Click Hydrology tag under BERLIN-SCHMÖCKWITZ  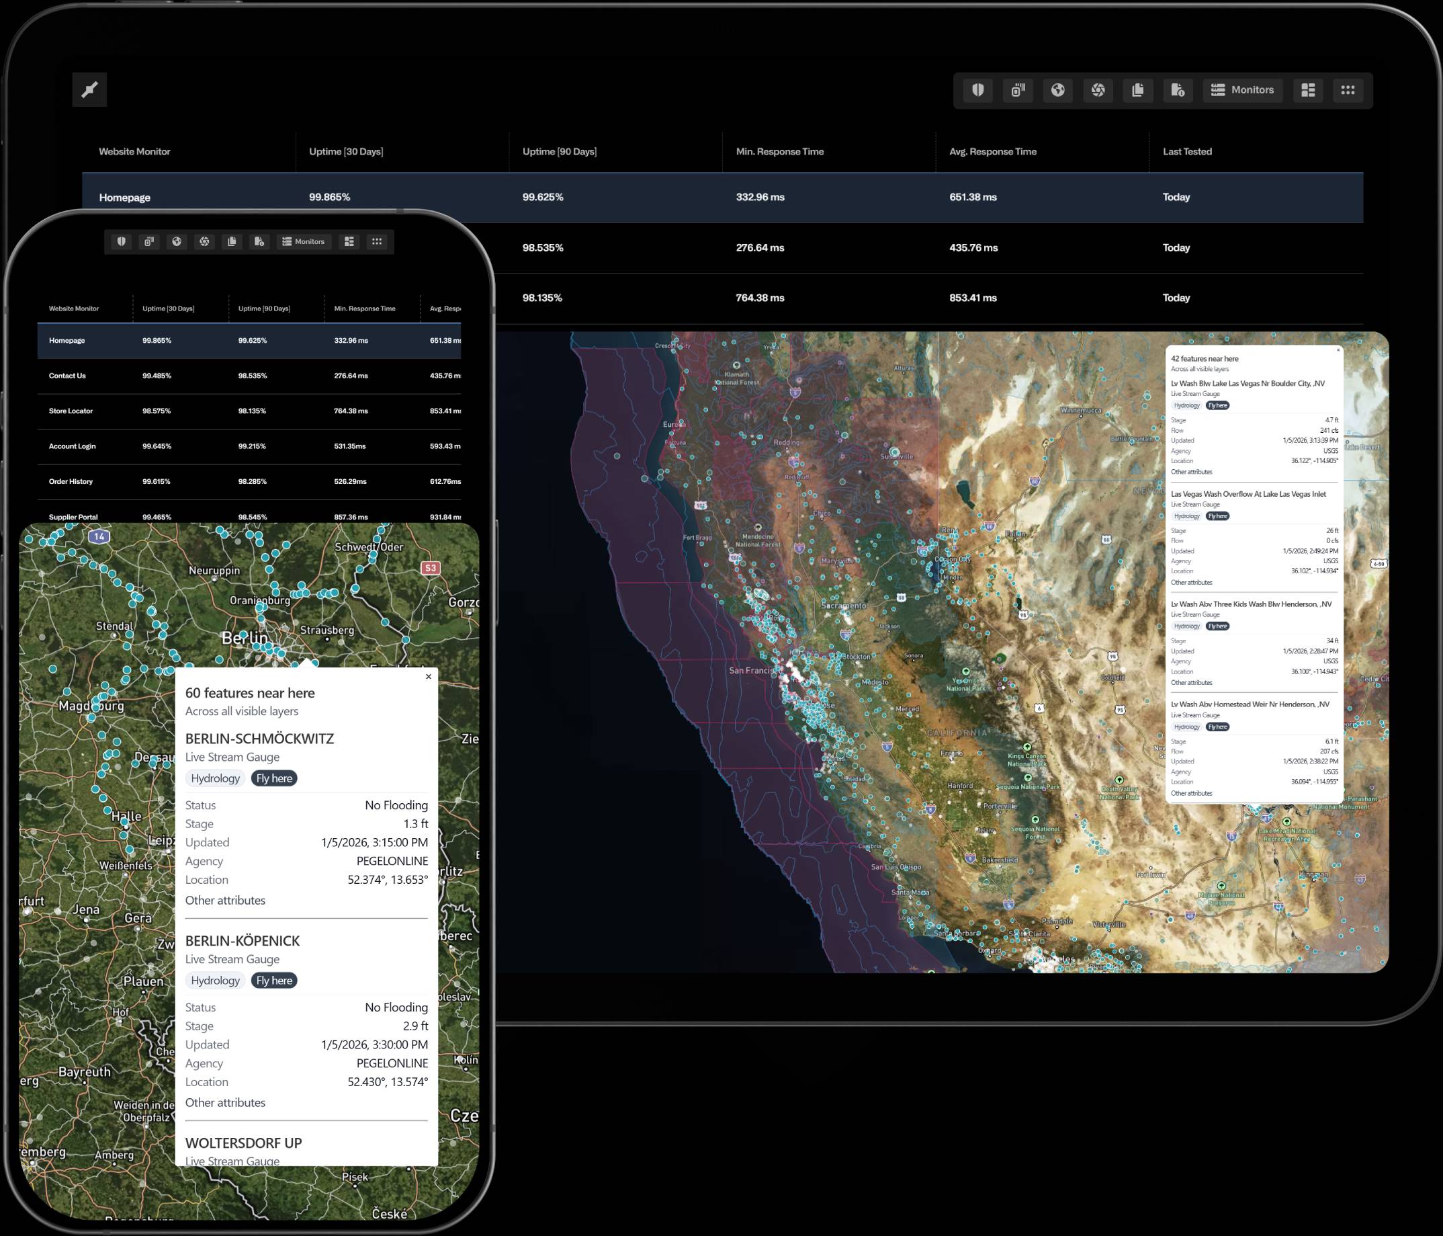point(215,778)
